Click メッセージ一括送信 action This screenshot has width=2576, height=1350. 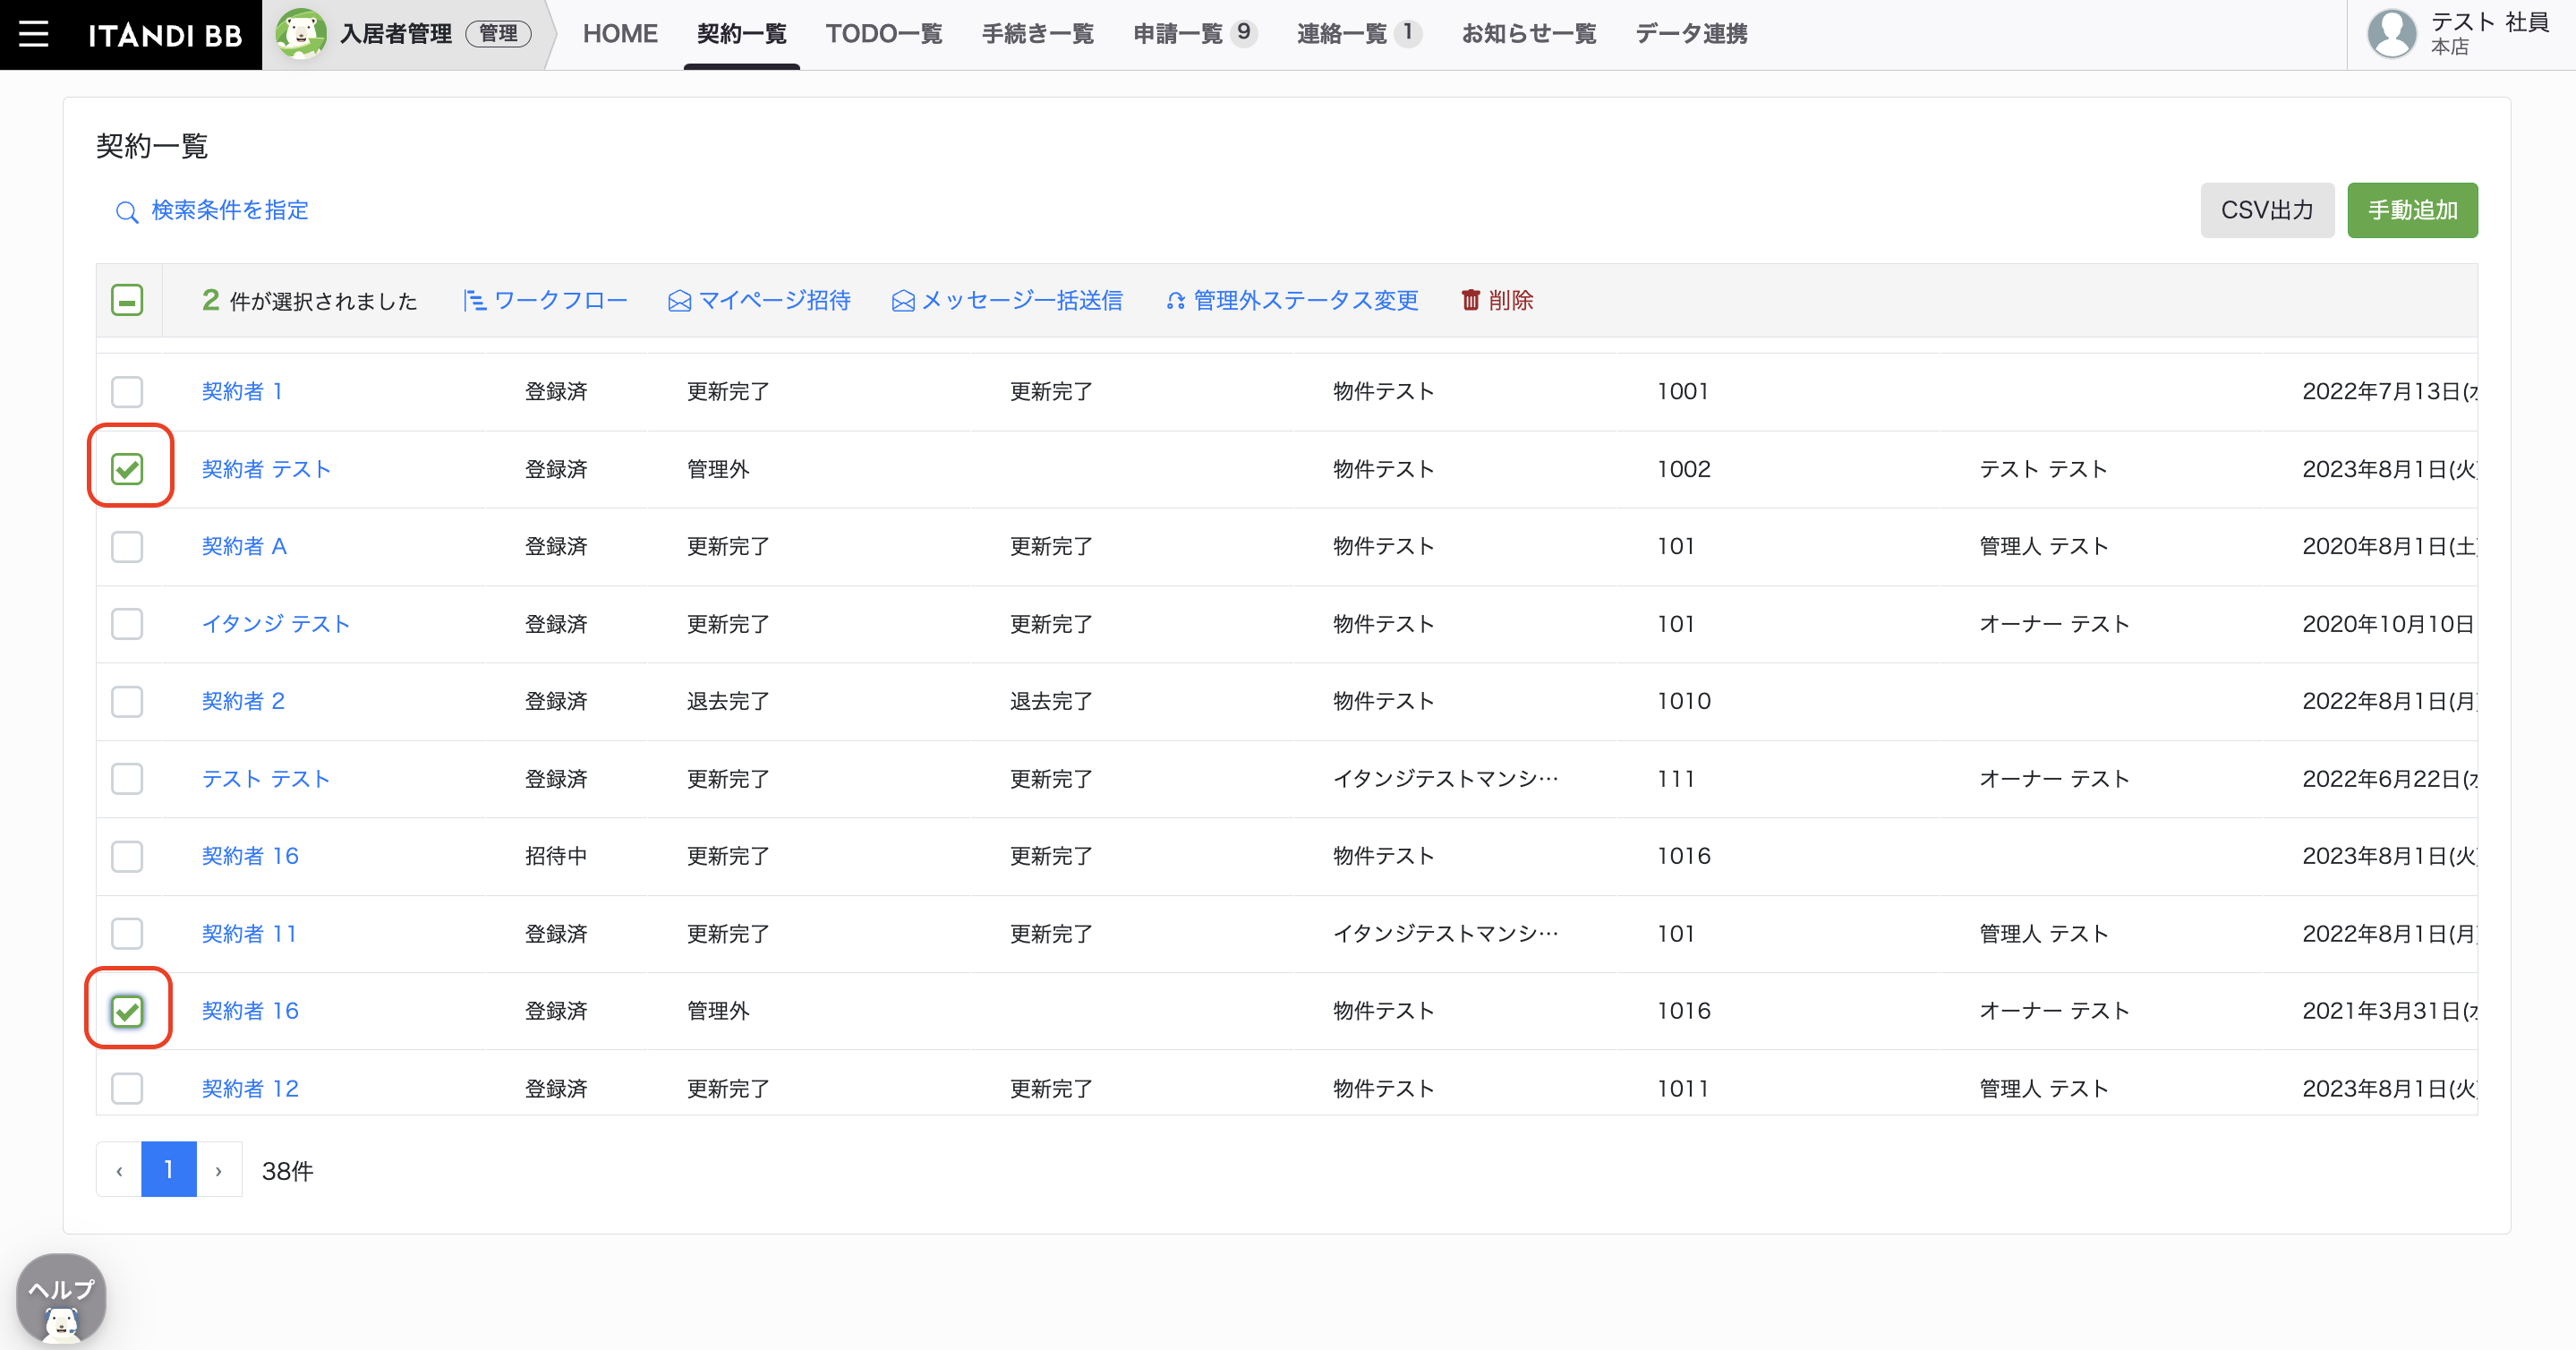[1007, 300]
